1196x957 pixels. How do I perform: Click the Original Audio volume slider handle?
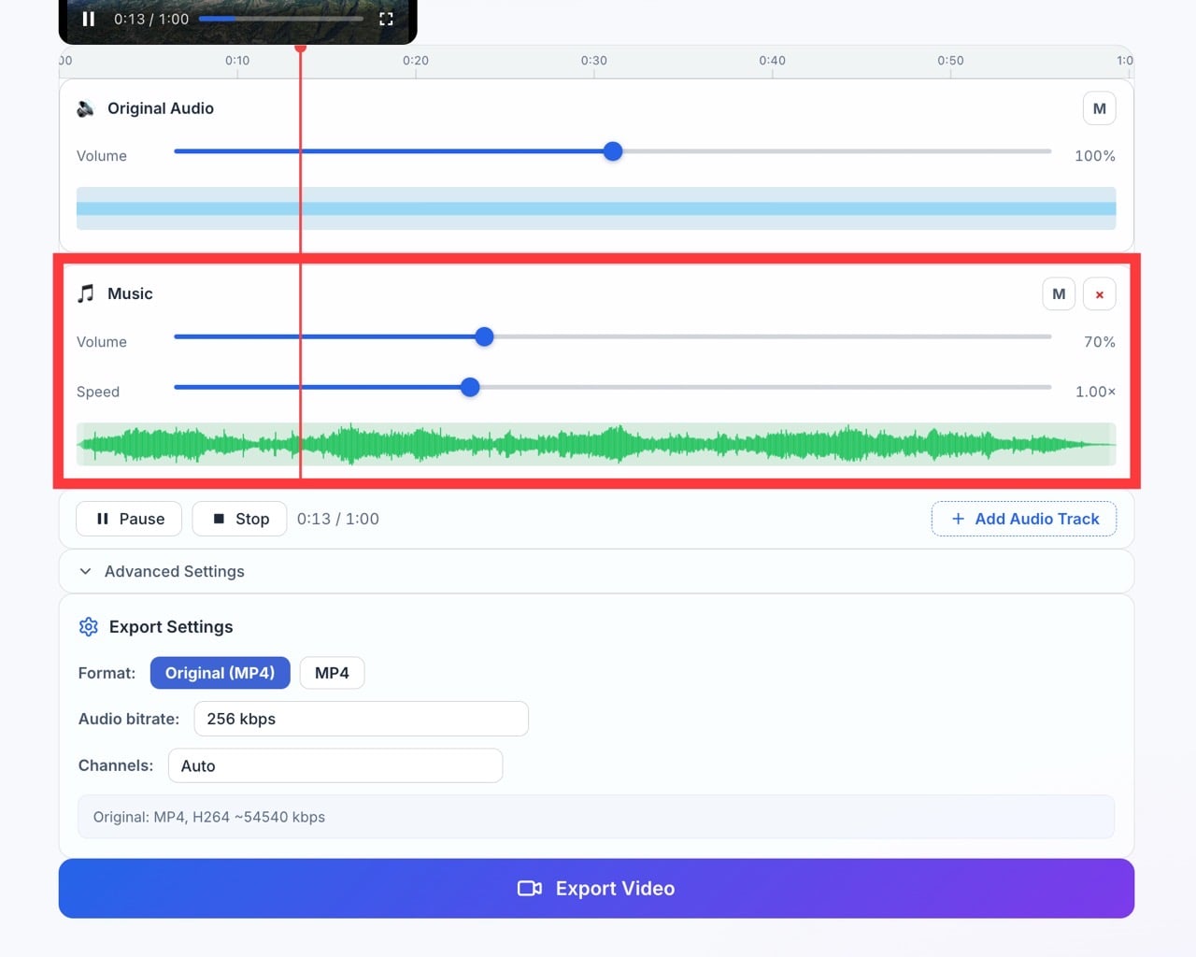coord(613,151)
